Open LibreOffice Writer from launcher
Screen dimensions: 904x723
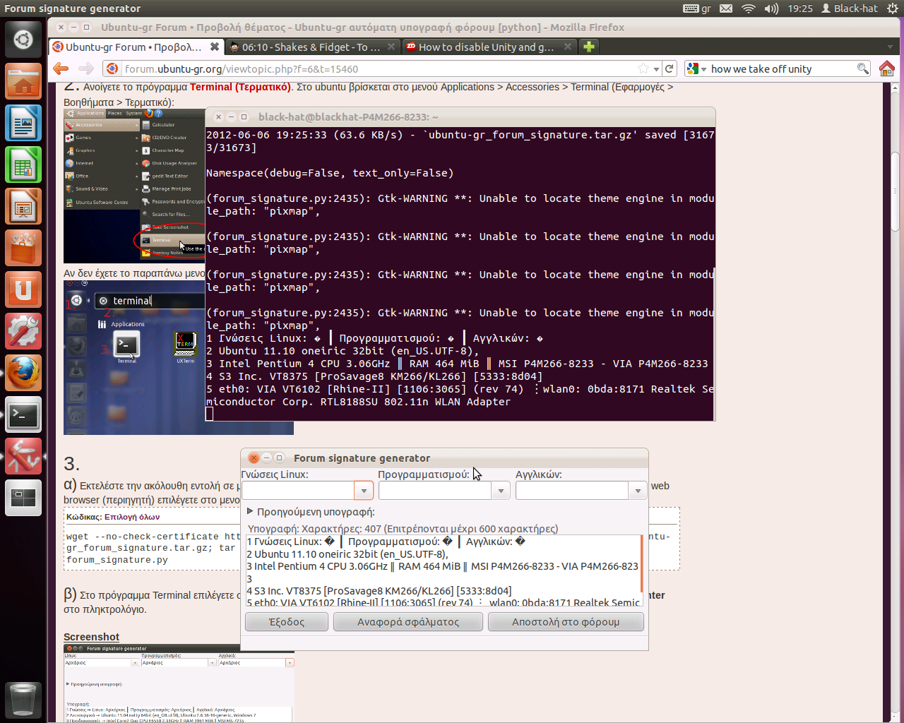tap(23, 124)
